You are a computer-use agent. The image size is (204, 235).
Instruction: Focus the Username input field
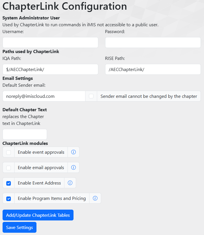50,42
